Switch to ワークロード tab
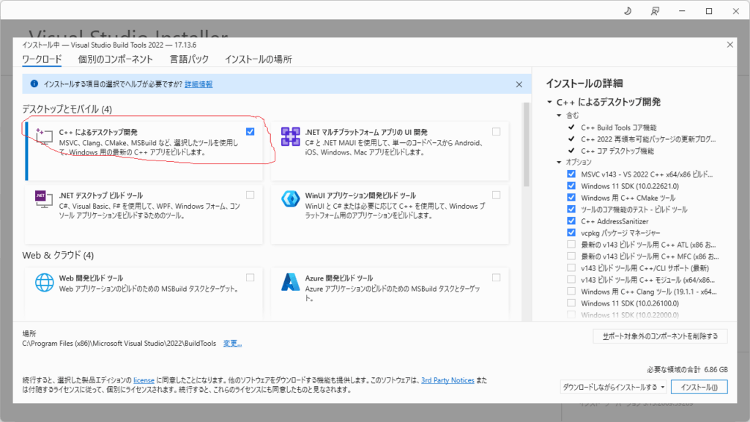Image resolution: width=750 pixels, height=422 pixels. pyautogui.click(x=42, y=59)
